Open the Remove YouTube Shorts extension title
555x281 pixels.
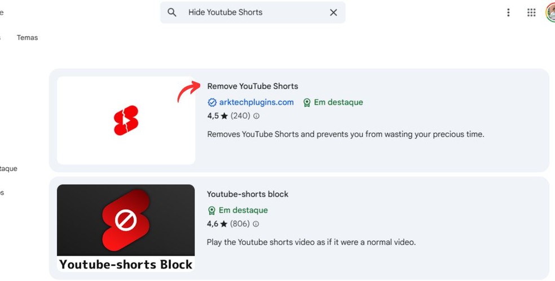pyautogui.click(x=253, y=86)
